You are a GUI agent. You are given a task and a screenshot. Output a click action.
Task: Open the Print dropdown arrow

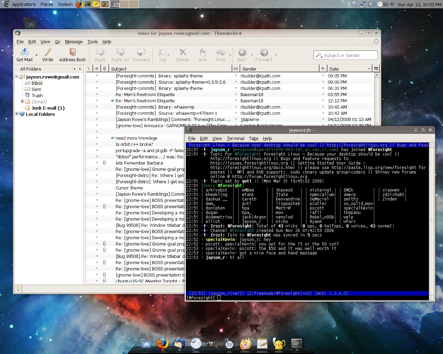pos(230,55)
